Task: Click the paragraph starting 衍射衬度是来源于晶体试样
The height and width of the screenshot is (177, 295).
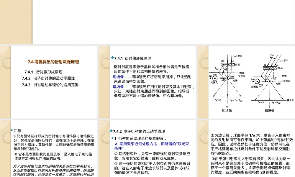Action: pos(151,69)
